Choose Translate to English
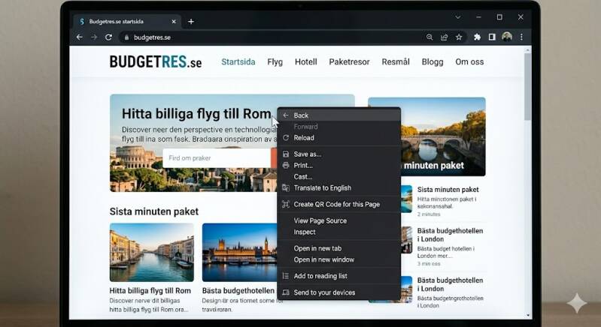Image resolution: width=601 pixels, height=327 pixels. tap(338, 188)
